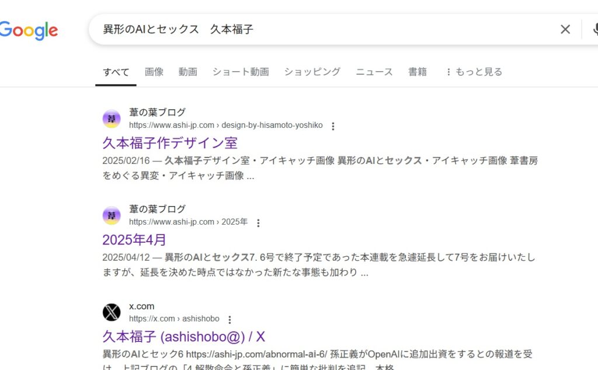
Task: Click the x.com › ashishobo URL
Action: click(x=174, y=319)
